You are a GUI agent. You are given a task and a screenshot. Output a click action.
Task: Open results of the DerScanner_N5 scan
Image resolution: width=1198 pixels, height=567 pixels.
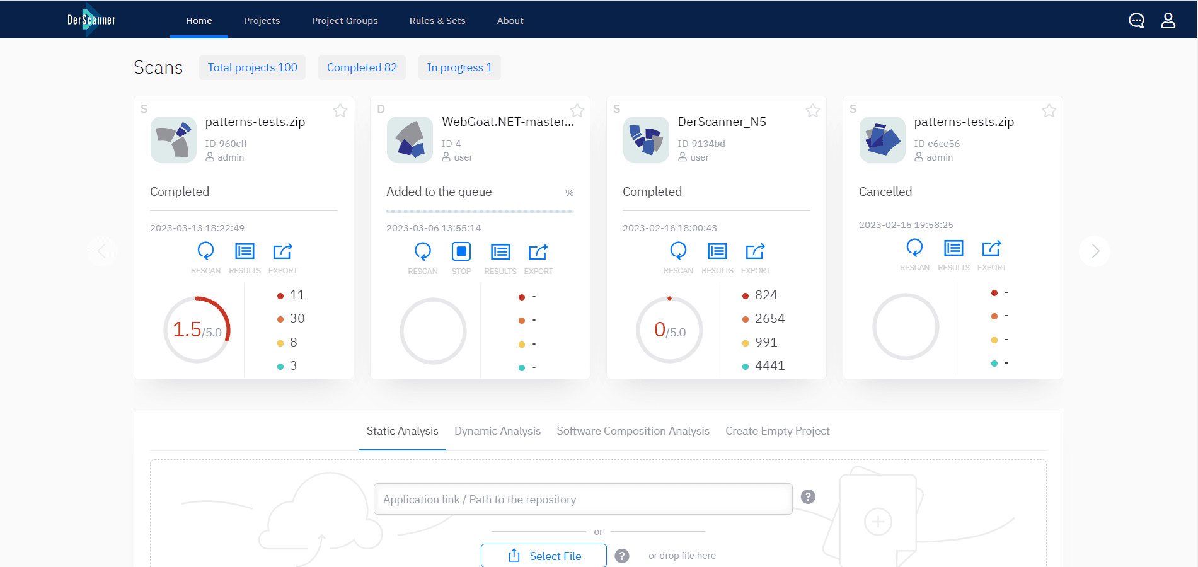pos(717,251)
